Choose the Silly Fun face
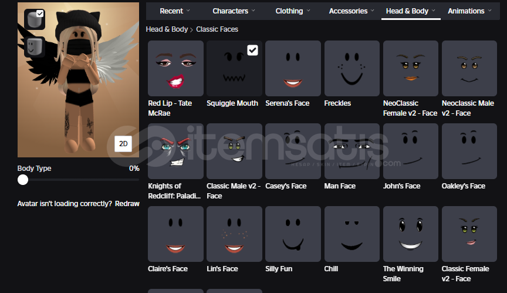The width and height of the screenshot is (507, 293). [x=293, y=234]
